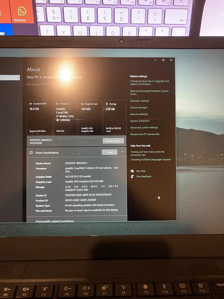Click the Give feedback person icon
This screenshot has width=224, height=299.
click(x=132, y=176)
